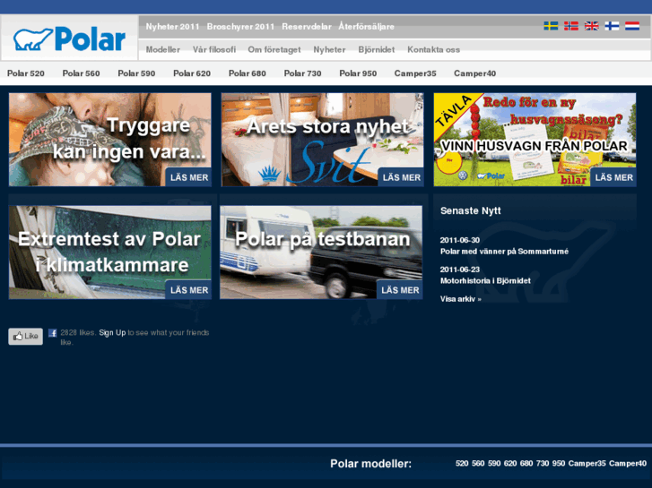Open the Extremtest av Polar image

pyautogui.click(x=109, y=253)
